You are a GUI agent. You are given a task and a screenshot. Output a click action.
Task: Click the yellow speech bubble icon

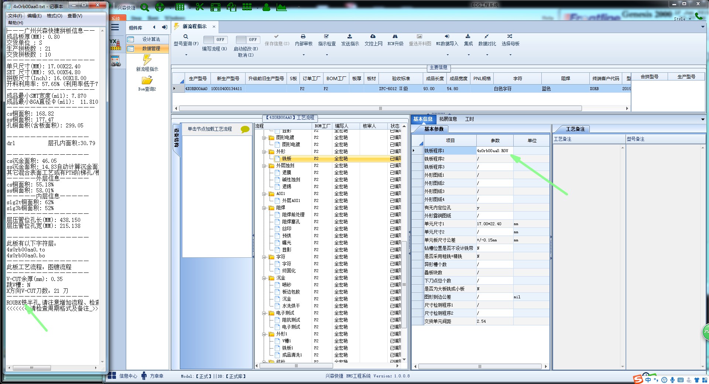(x=245, y=129)
